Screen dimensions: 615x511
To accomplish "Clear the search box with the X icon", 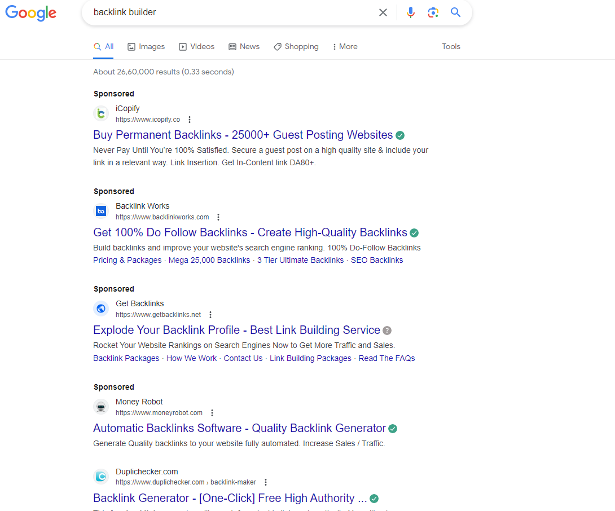I will pos(383,12).
